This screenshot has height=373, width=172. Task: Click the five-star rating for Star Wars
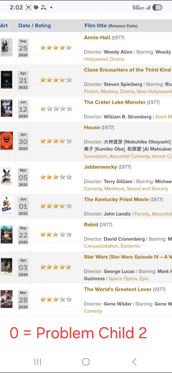pyautogui.click(x=56, y=267)
